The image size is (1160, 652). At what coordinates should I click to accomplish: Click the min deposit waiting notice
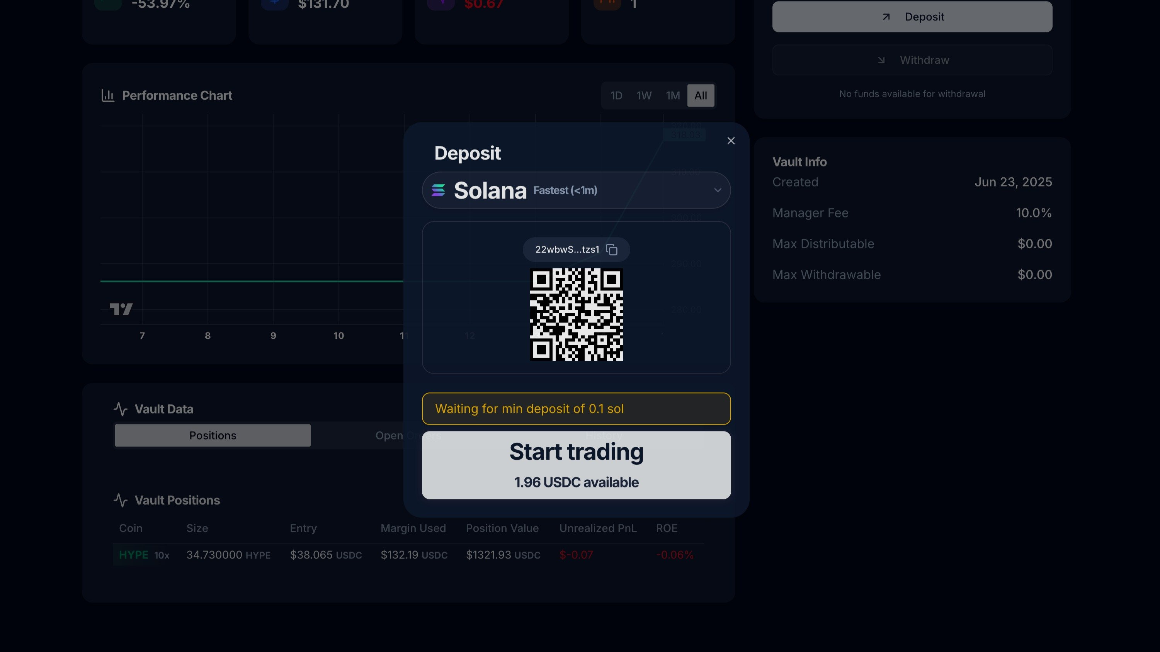tap(576, 408)
